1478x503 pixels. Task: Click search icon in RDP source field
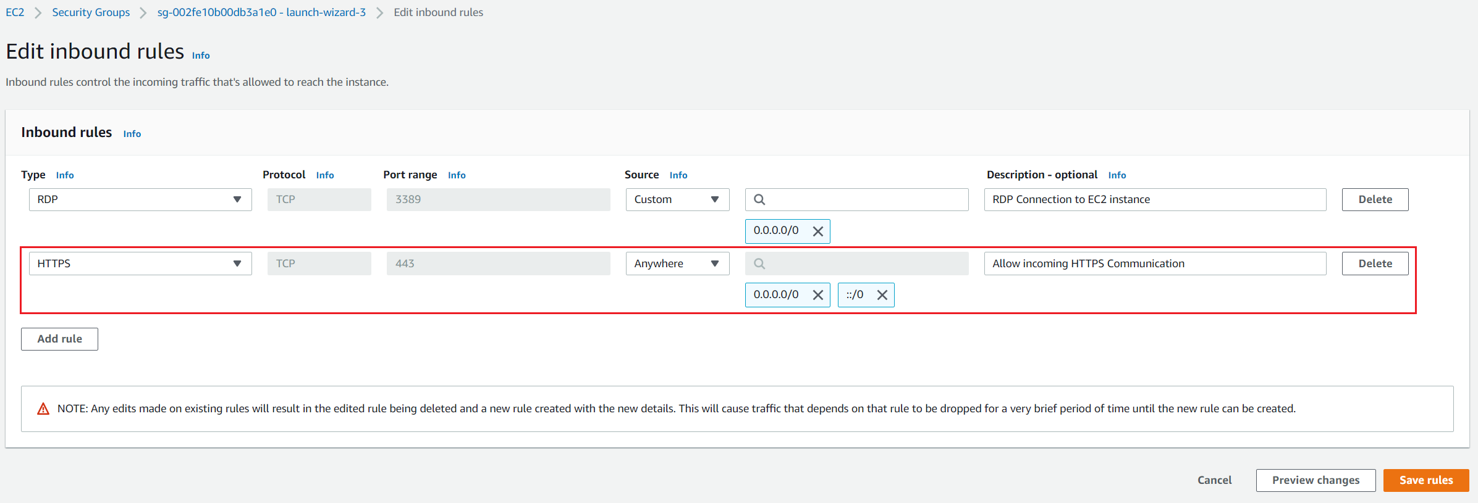(x=759, y=200)
